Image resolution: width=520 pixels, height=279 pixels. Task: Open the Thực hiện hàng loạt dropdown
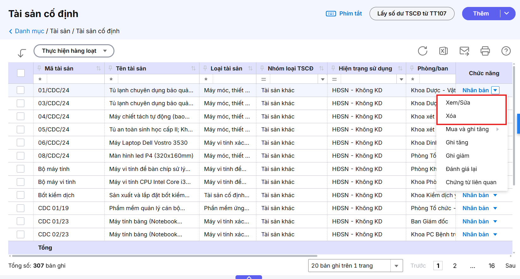click(x=74, y=51)
